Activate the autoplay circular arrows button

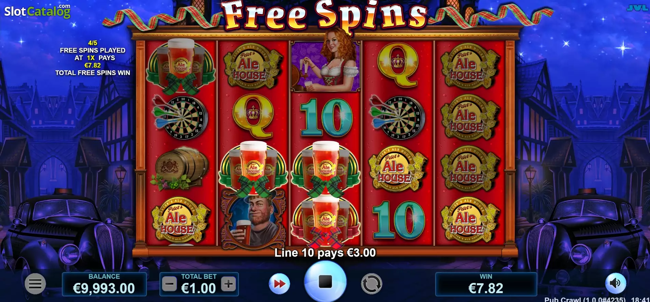371,284
